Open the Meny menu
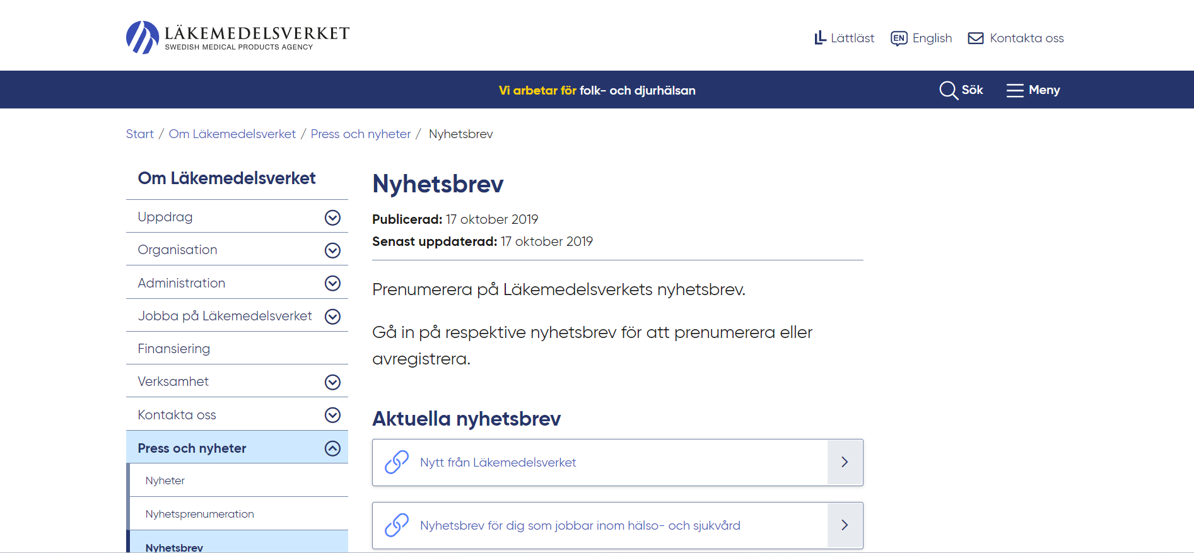1194x553 pixels. pos(1044,90)
